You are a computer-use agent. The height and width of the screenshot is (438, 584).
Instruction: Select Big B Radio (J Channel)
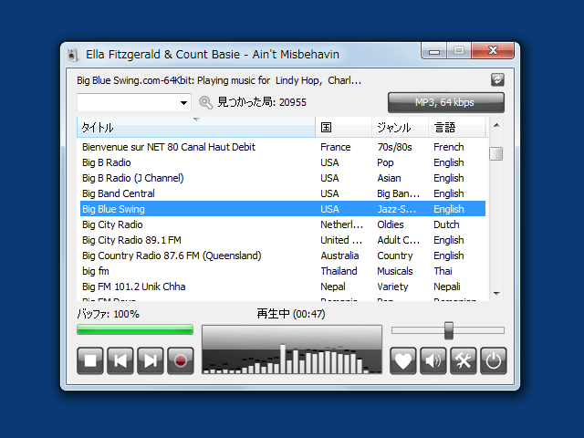coord(282,178)
